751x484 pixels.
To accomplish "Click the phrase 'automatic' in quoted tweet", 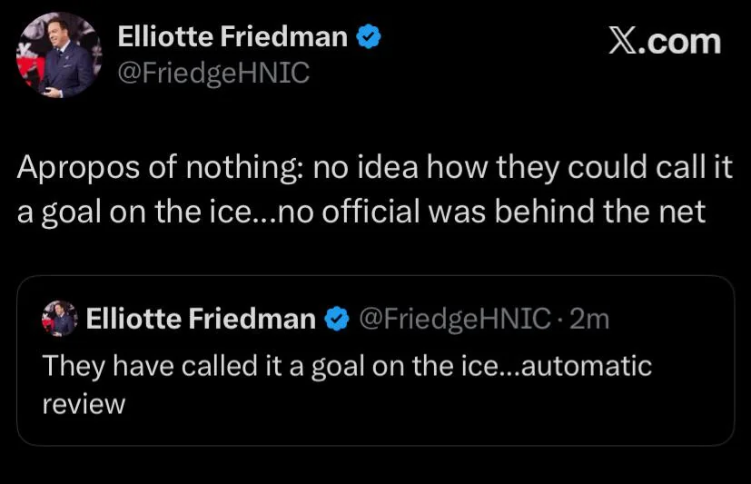I will pos(588,367).
